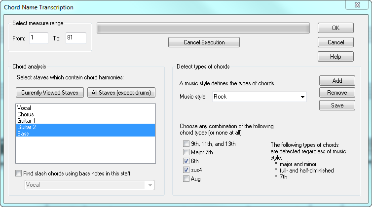Viewport: 372px width, 207px height.
Task: Choose All Staves (except drums)
Action: point(121,93)
